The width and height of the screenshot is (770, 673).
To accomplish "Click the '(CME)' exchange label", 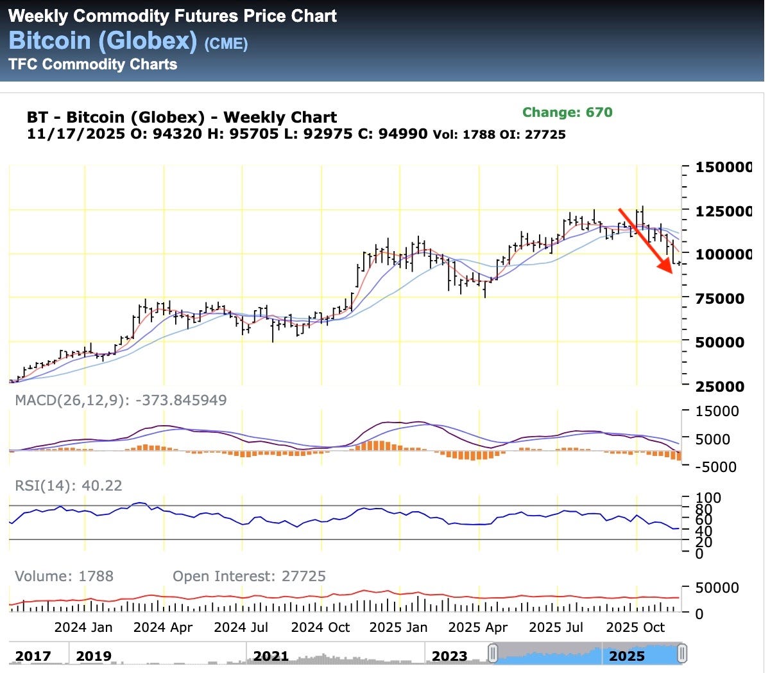I will tap(226, 44).
